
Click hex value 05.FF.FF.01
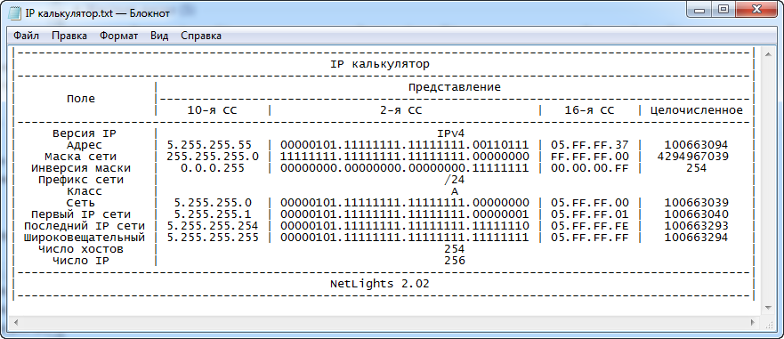click(589, 214)
